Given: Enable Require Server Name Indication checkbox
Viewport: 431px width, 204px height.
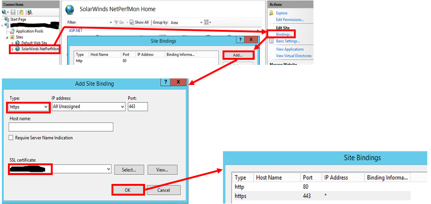Looking at the screenshot, I should click(11, 138).
